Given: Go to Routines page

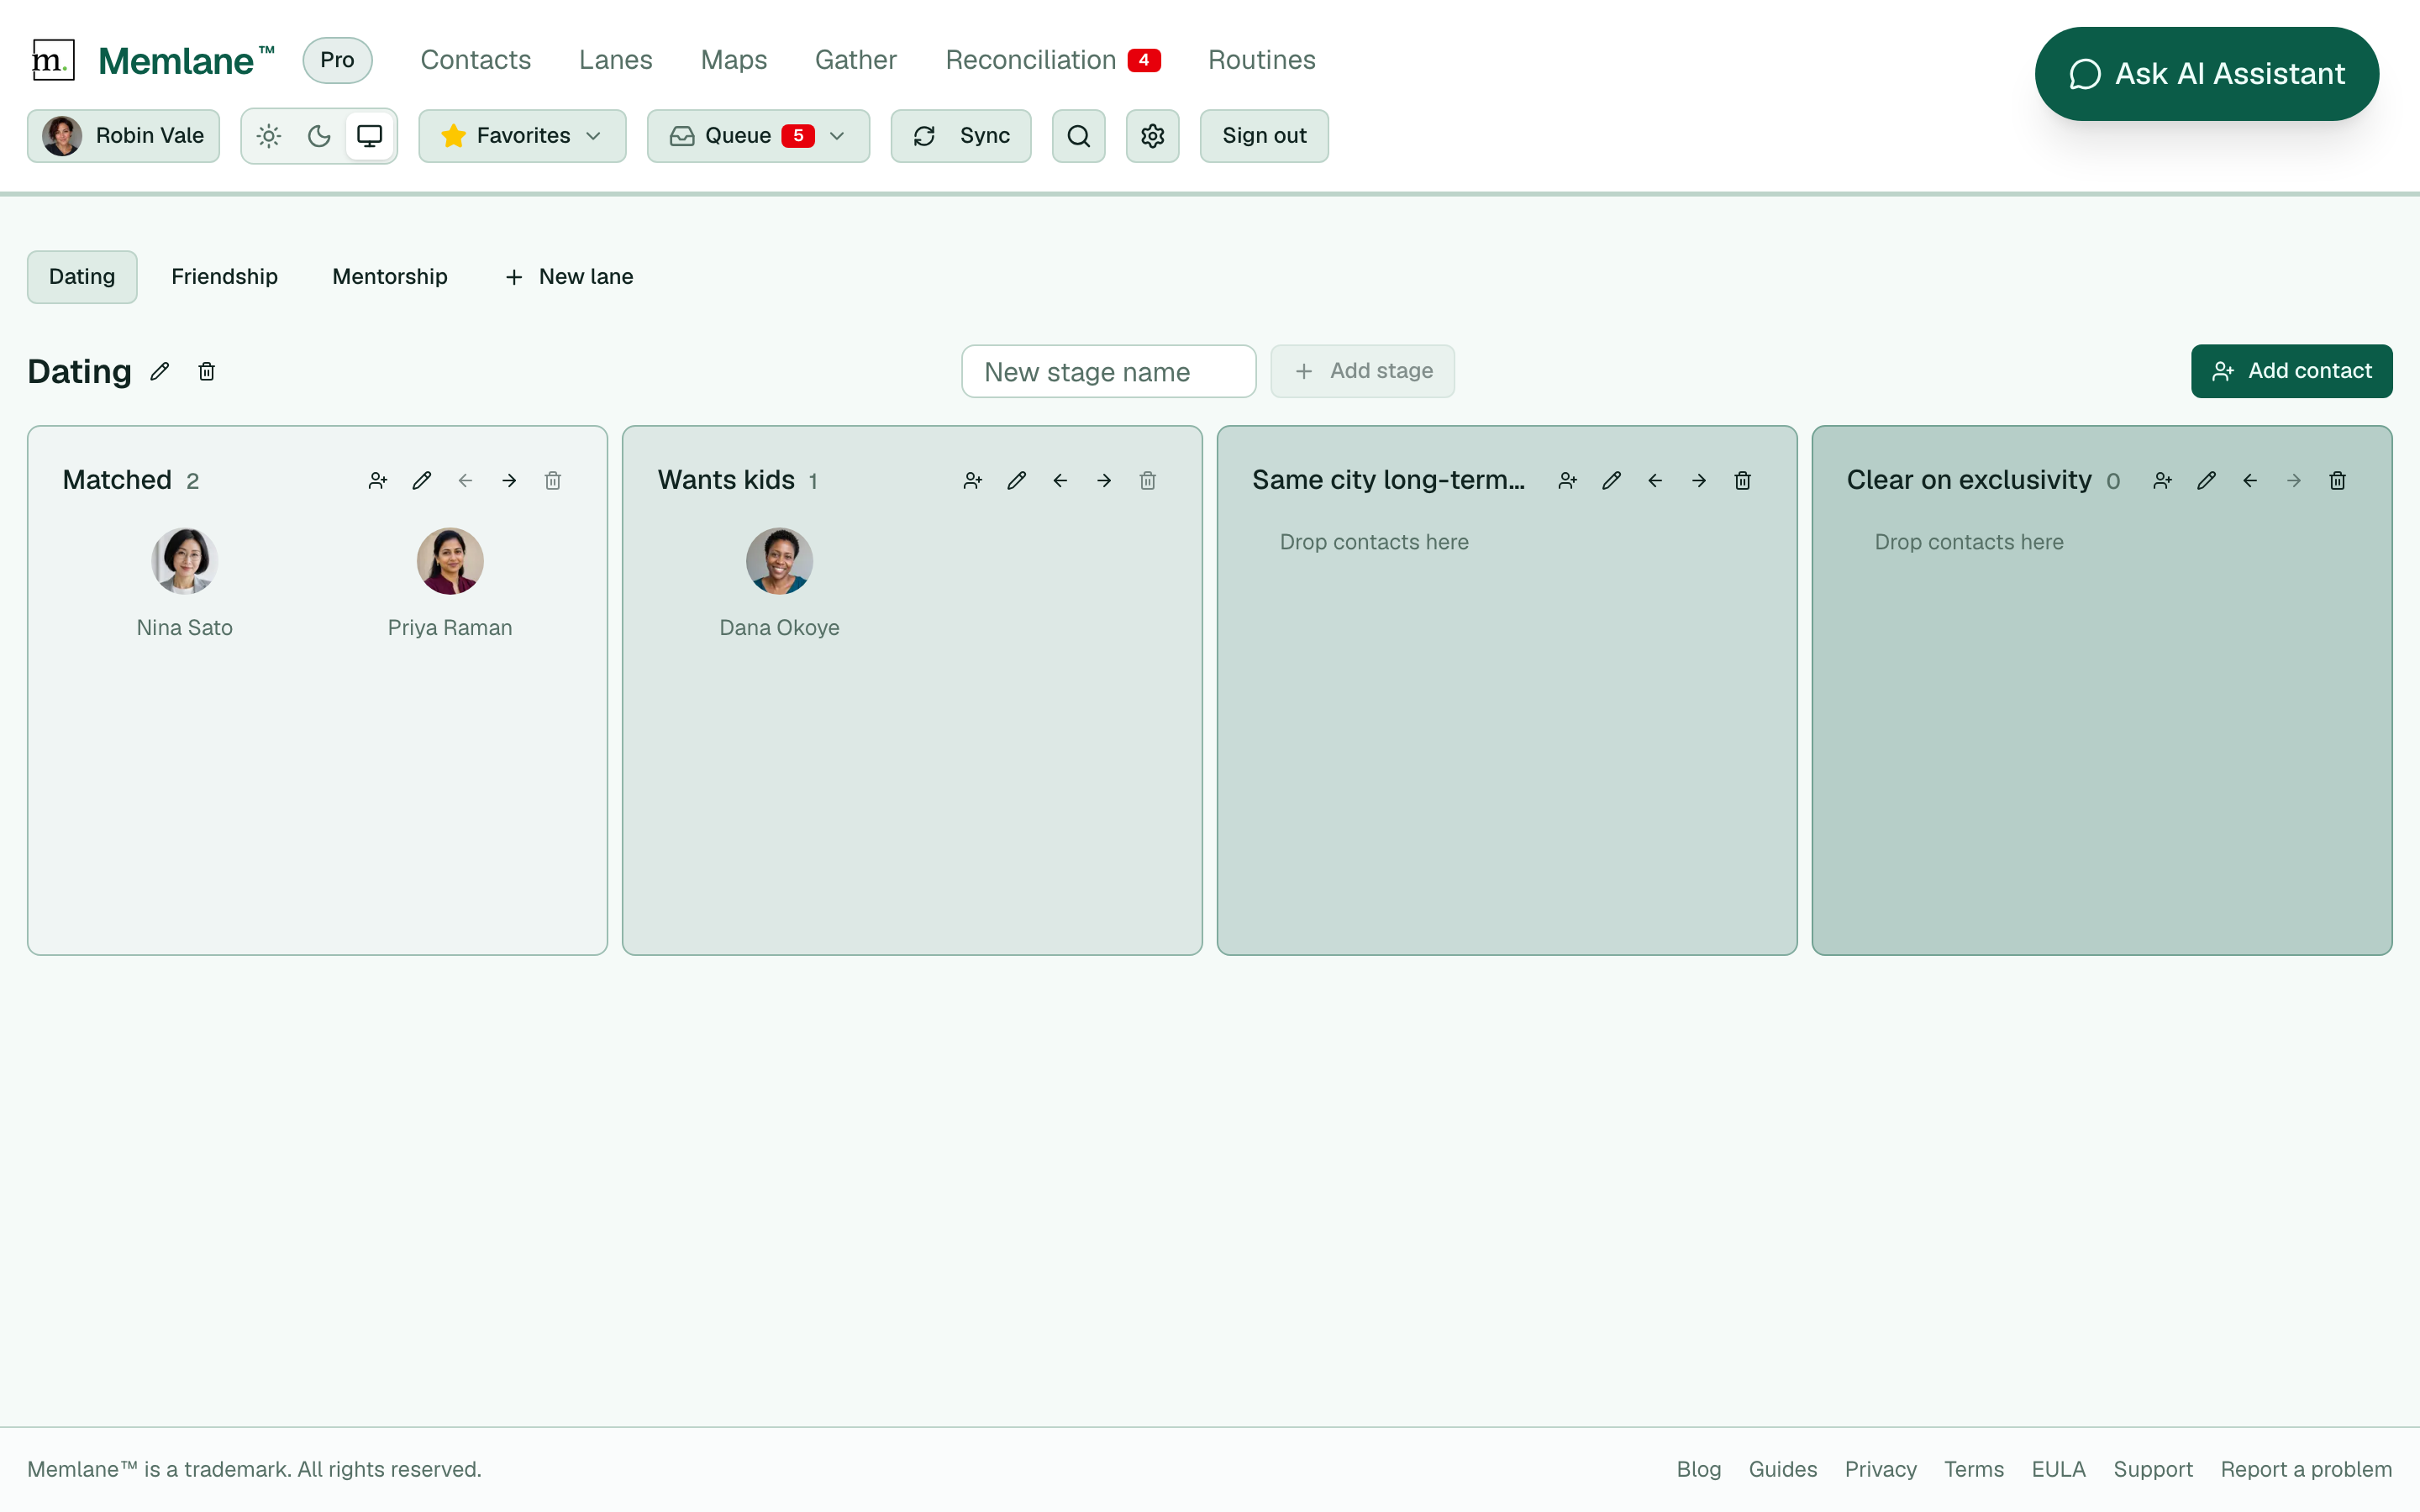Looking at the screenshot, I should coord(1262,60).
